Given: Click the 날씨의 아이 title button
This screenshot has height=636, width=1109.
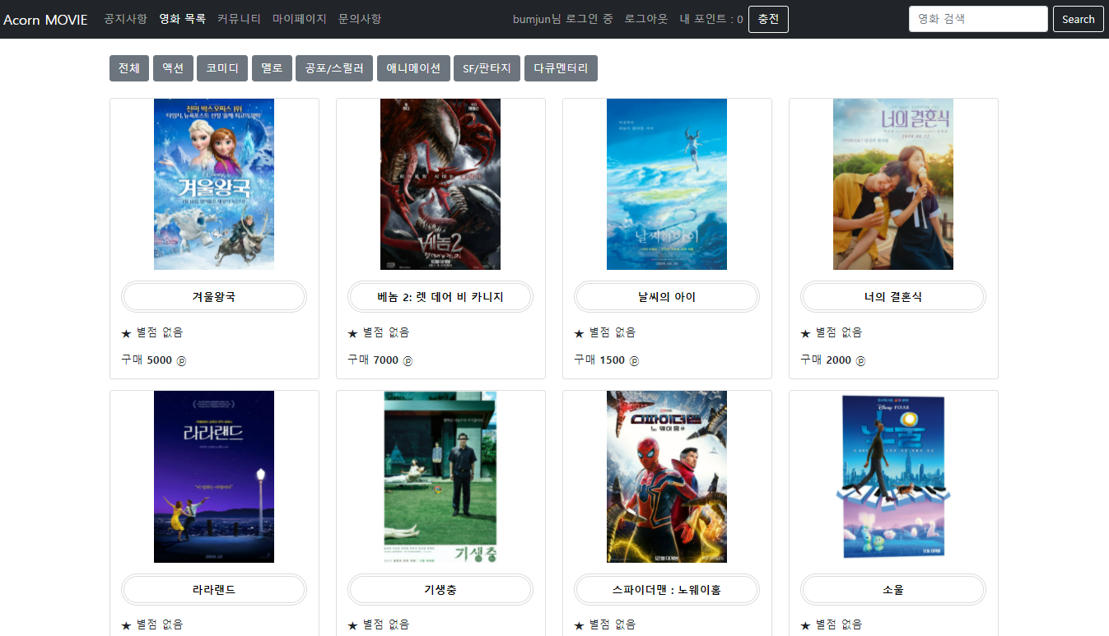Looking at the screenshot, I should (x=667, y=297).
